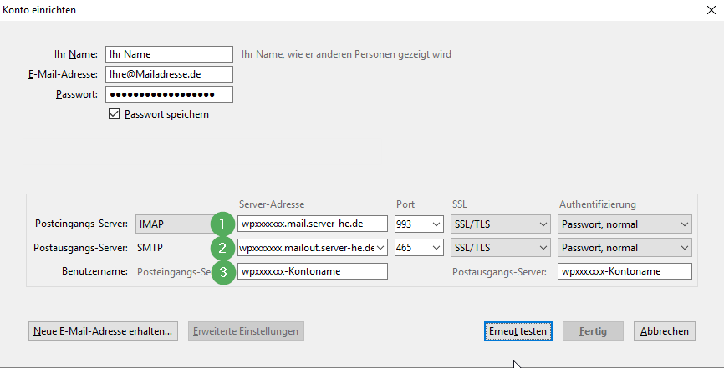Open outgoing Authentifizierung dropdown
The image size is (724, 368).
tap(625, 248)
